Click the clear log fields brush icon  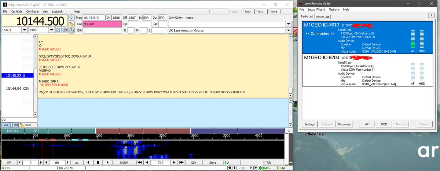[x=71, y=24]
